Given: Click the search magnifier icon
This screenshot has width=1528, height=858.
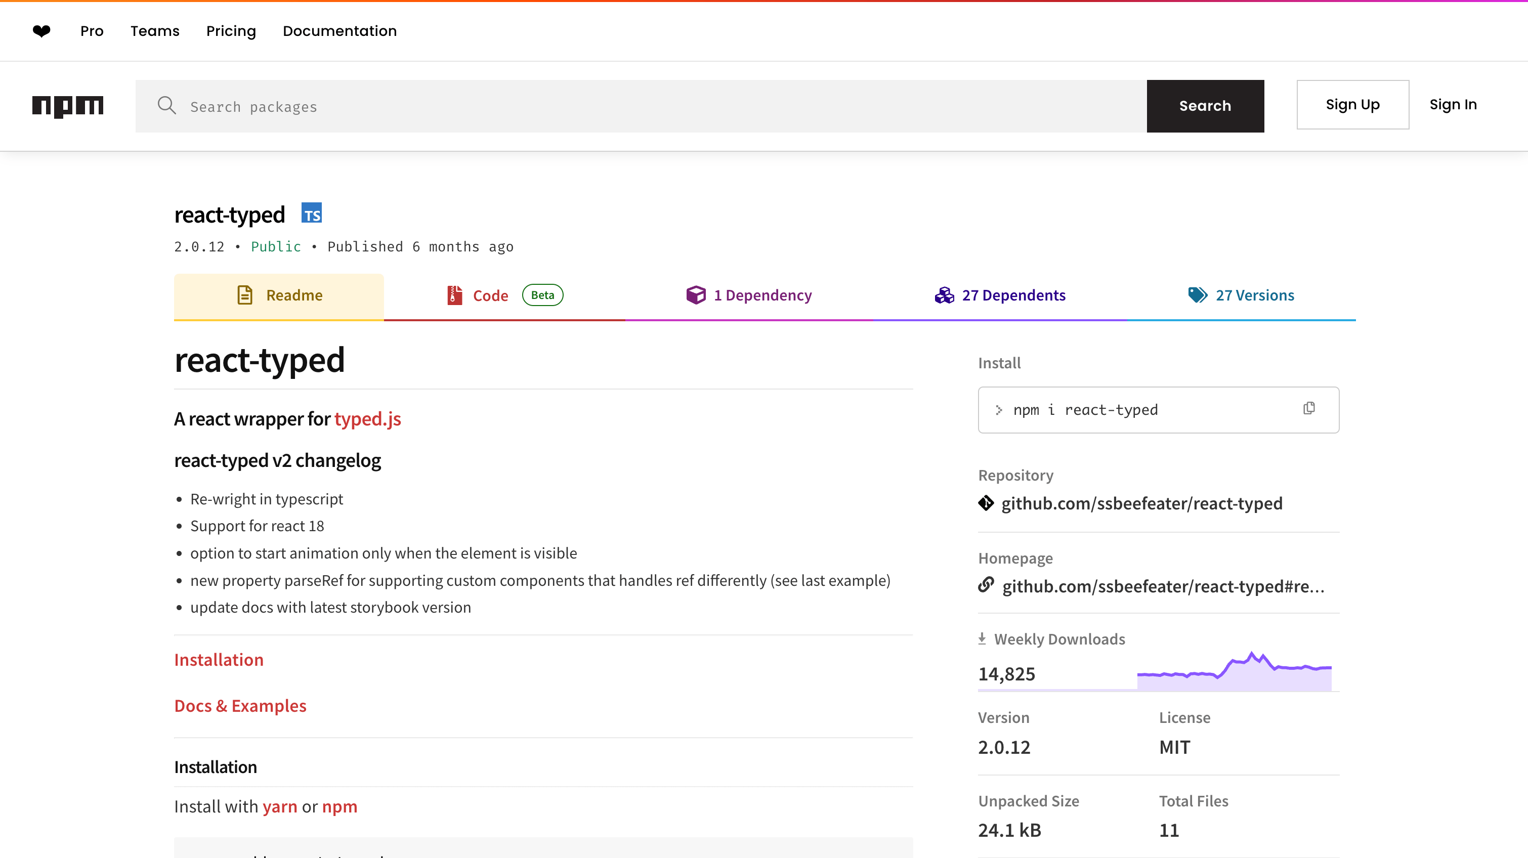Looking at the screenshot, I should (166, 106).
